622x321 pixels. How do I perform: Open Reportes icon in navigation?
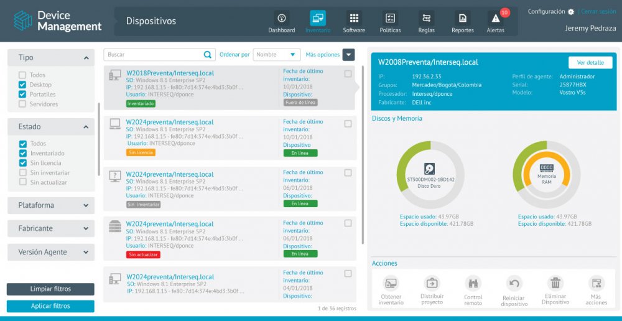point(462,19)
